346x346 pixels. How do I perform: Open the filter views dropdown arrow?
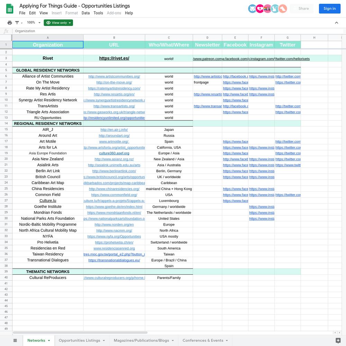22,23
